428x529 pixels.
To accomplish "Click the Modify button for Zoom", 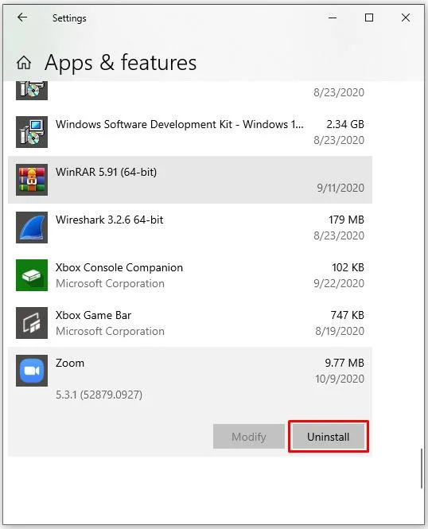I will point(249,437).
